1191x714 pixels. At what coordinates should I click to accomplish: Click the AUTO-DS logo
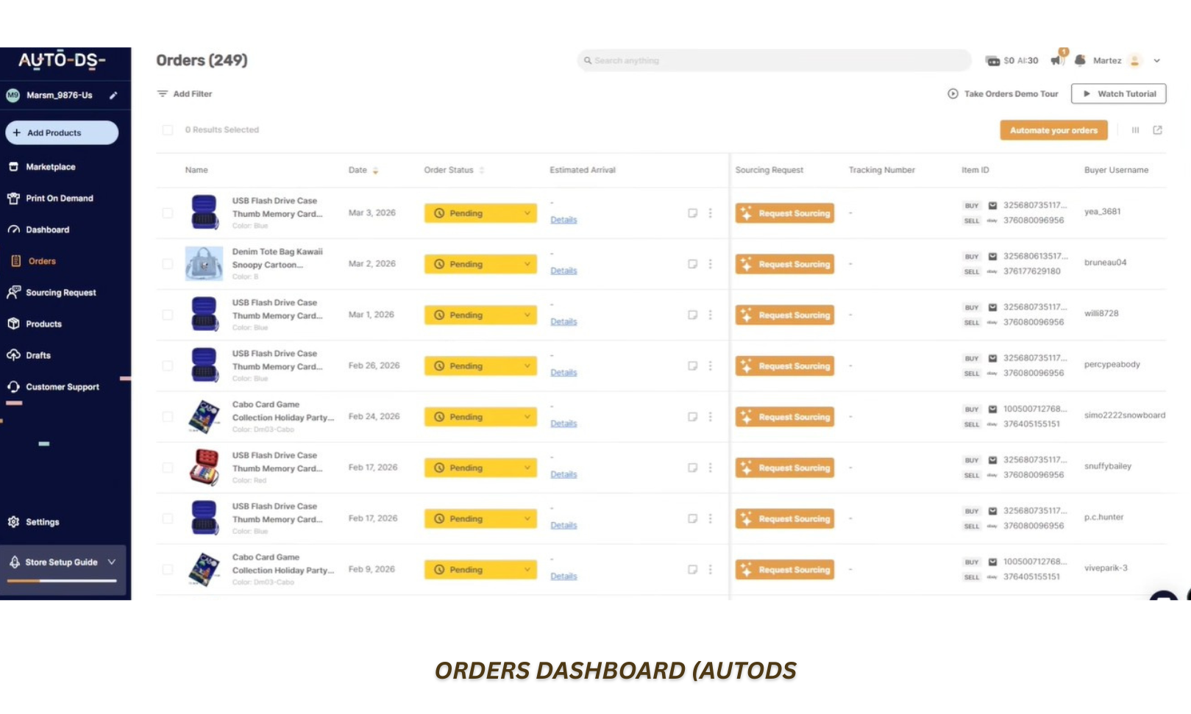[62, 60]
